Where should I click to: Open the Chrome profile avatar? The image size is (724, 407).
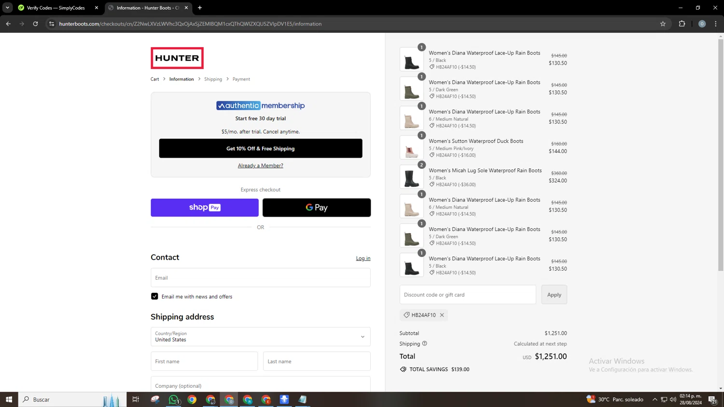click(702, 24)
